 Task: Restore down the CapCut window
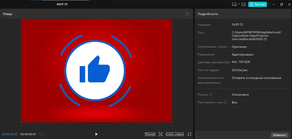(x=282, y=4)
